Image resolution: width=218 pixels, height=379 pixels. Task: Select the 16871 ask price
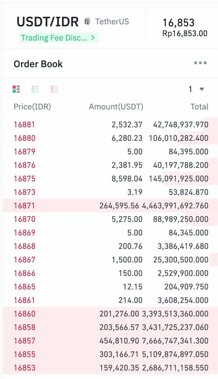[24, 206]
